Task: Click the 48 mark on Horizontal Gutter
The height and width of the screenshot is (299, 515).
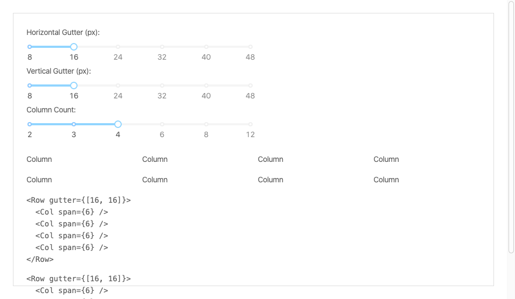Action: click(250, 47)
